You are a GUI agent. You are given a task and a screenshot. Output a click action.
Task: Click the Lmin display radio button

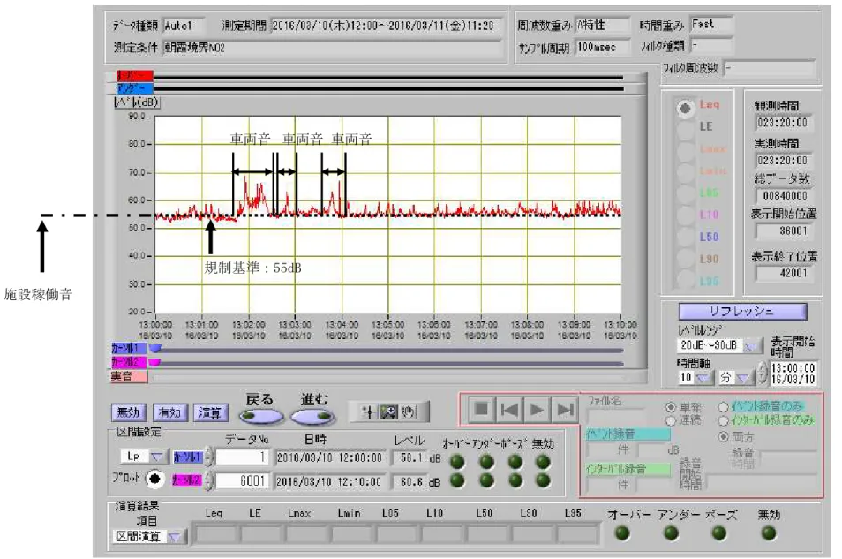tap(685, 172)
